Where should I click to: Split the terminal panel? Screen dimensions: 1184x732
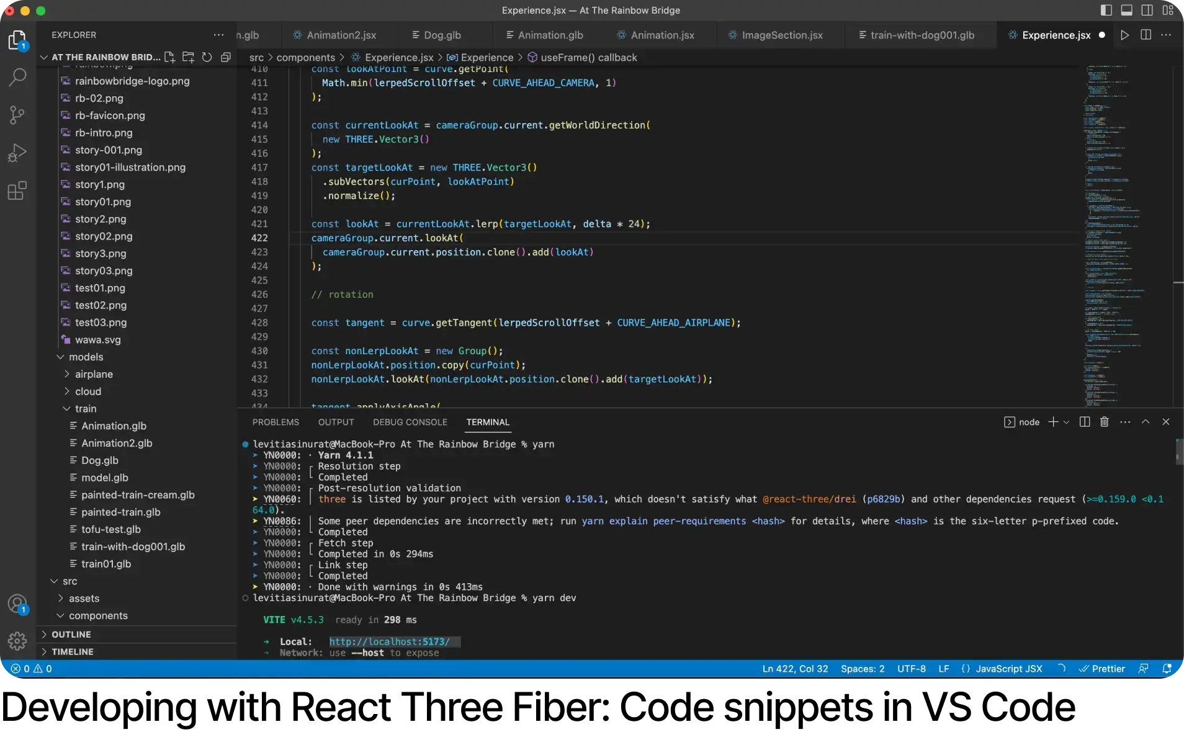(x=1084, y=422)
